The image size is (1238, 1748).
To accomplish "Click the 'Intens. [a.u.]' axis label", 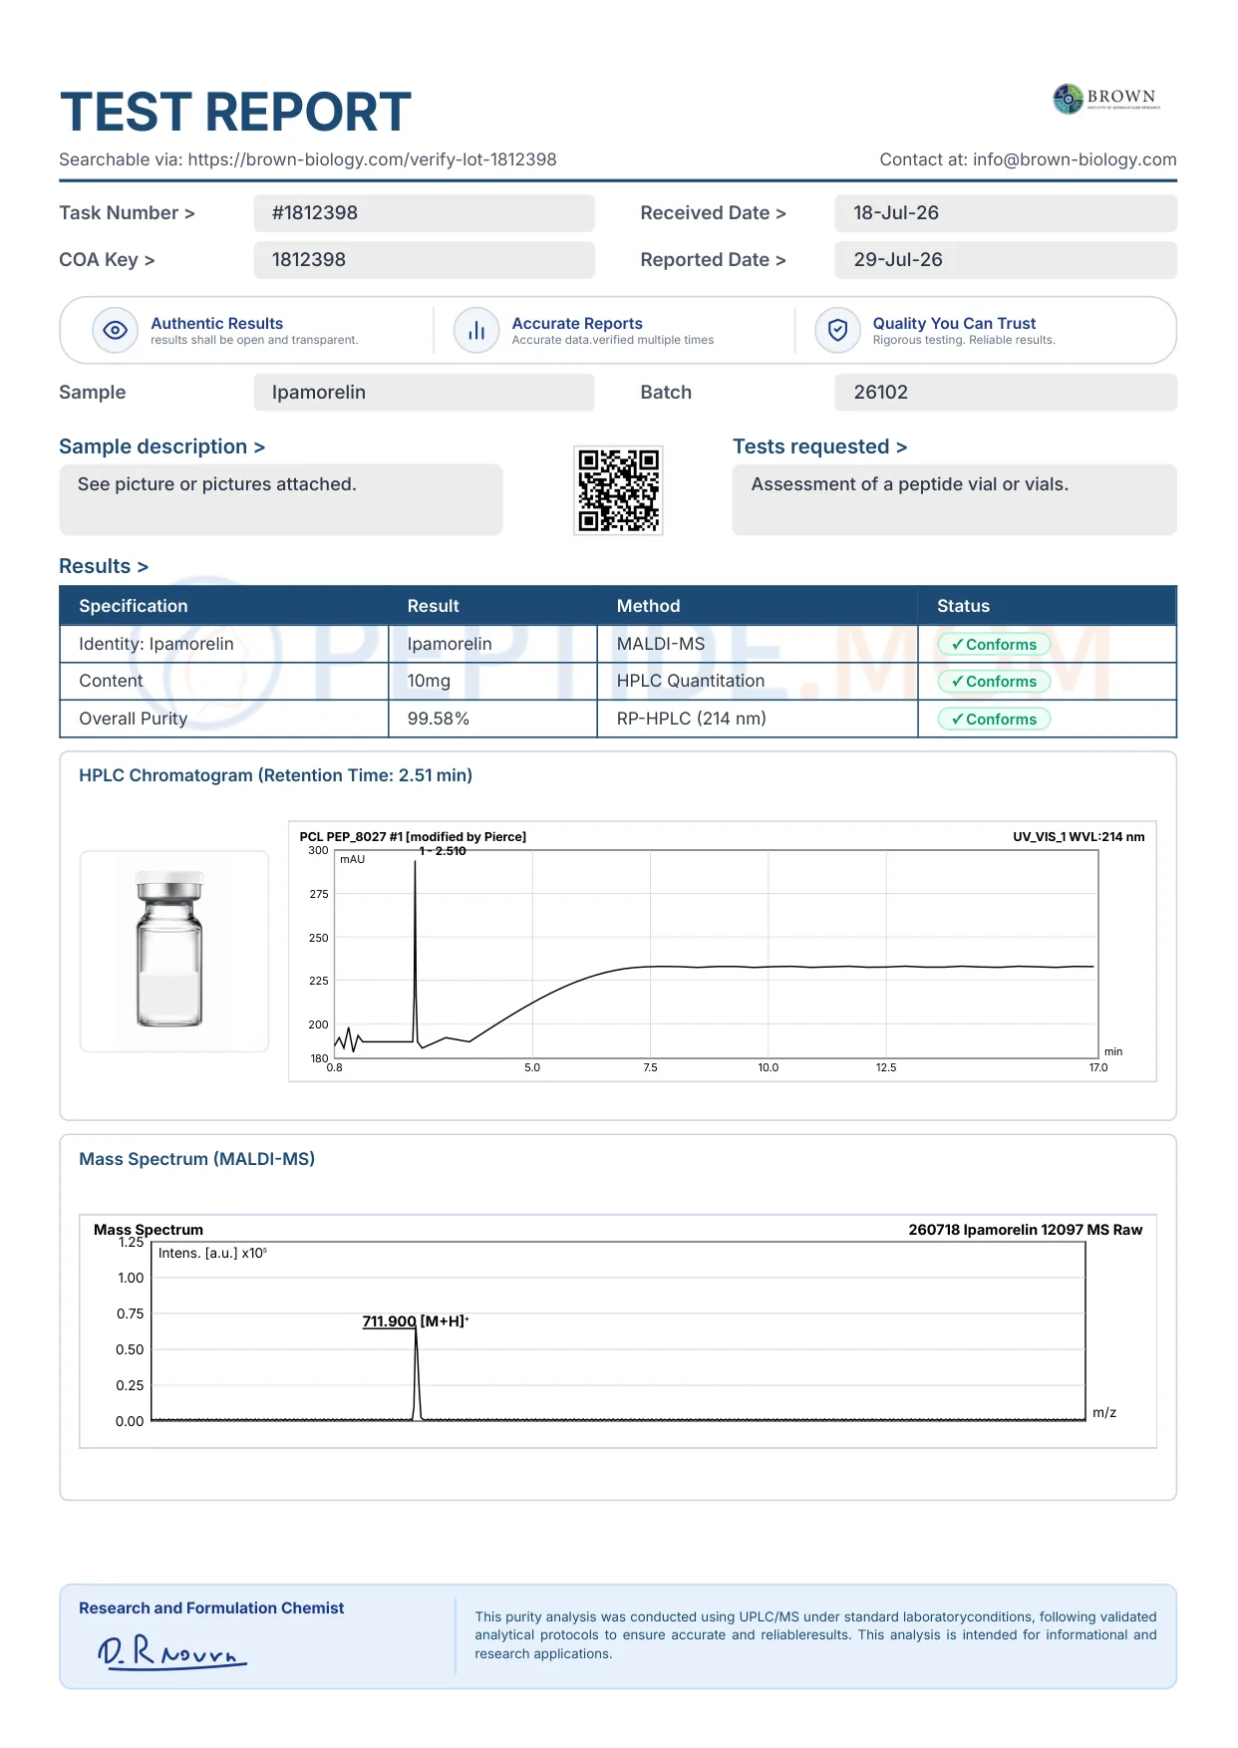I will tap(212, 1253).
